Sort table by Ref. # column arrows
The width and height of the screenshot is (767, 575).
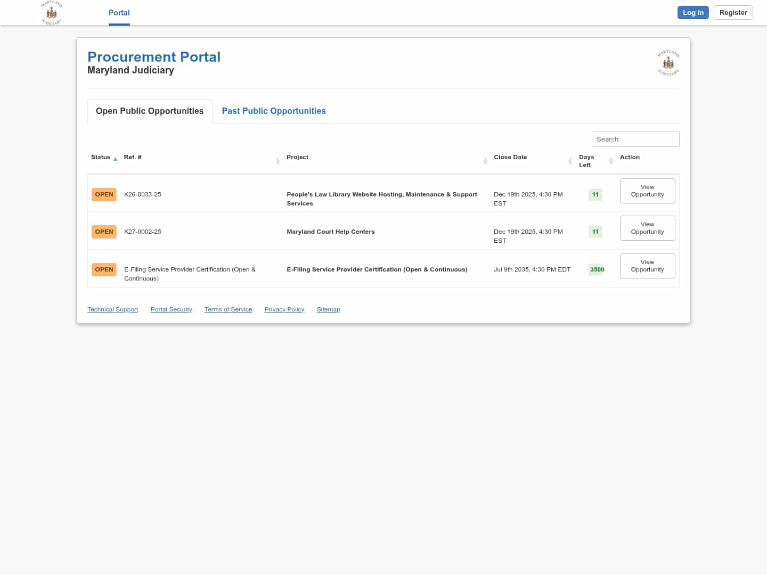pyautogui.click(x=278, y=161)
